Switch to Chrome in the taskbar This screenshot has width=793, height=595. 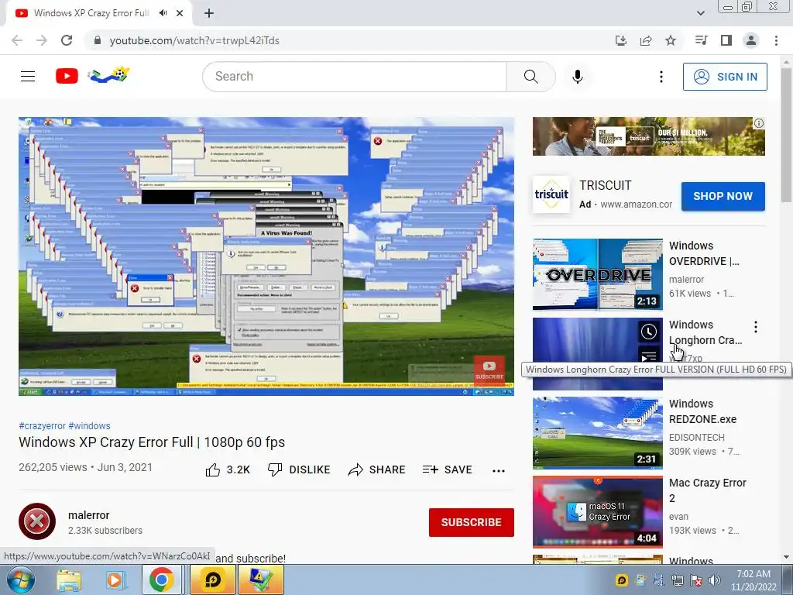click(161, 580)
